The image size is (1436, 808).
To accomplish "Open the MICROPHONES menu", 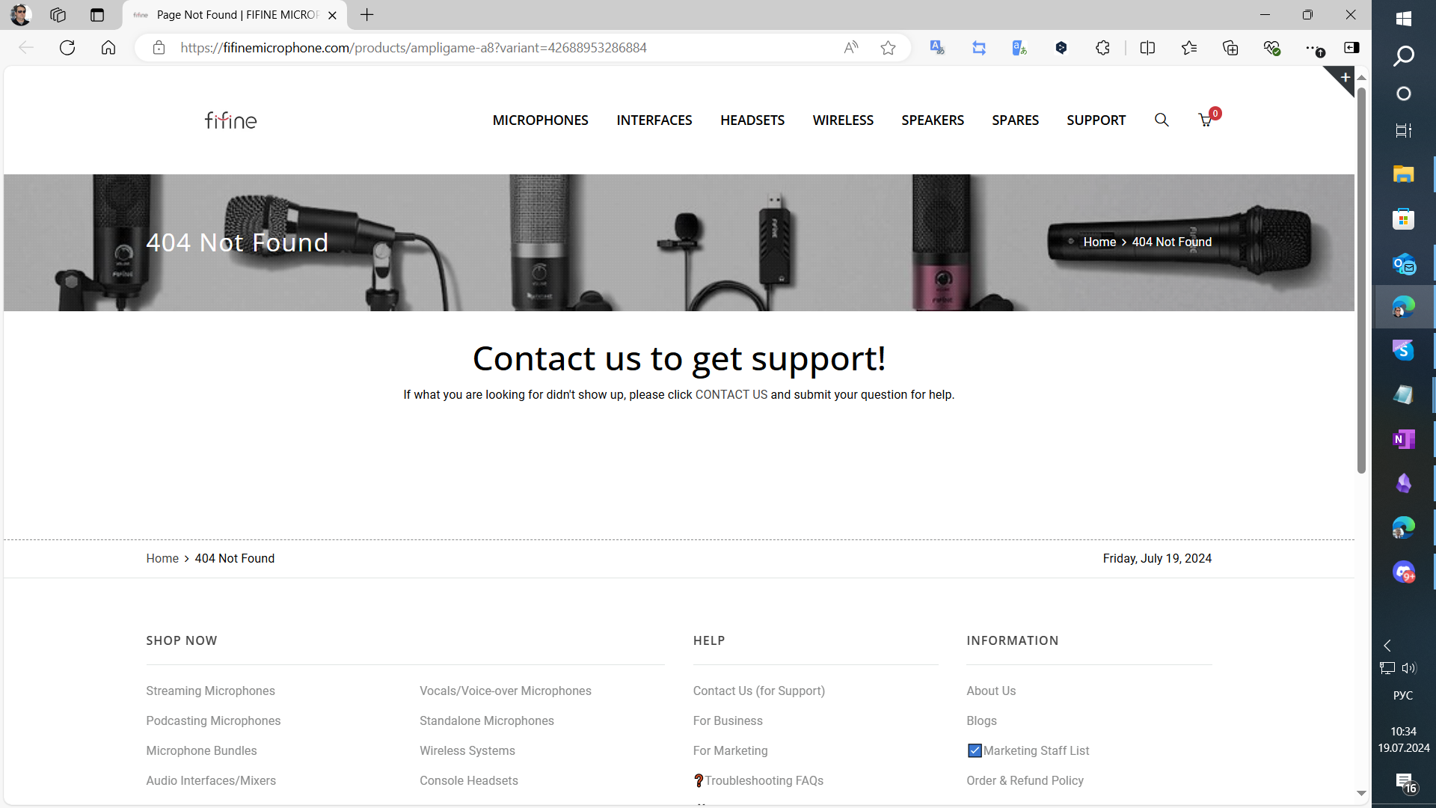I will (540, 120).
